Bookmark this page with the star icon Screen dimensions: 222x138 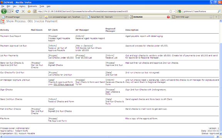tap(171, 11)
